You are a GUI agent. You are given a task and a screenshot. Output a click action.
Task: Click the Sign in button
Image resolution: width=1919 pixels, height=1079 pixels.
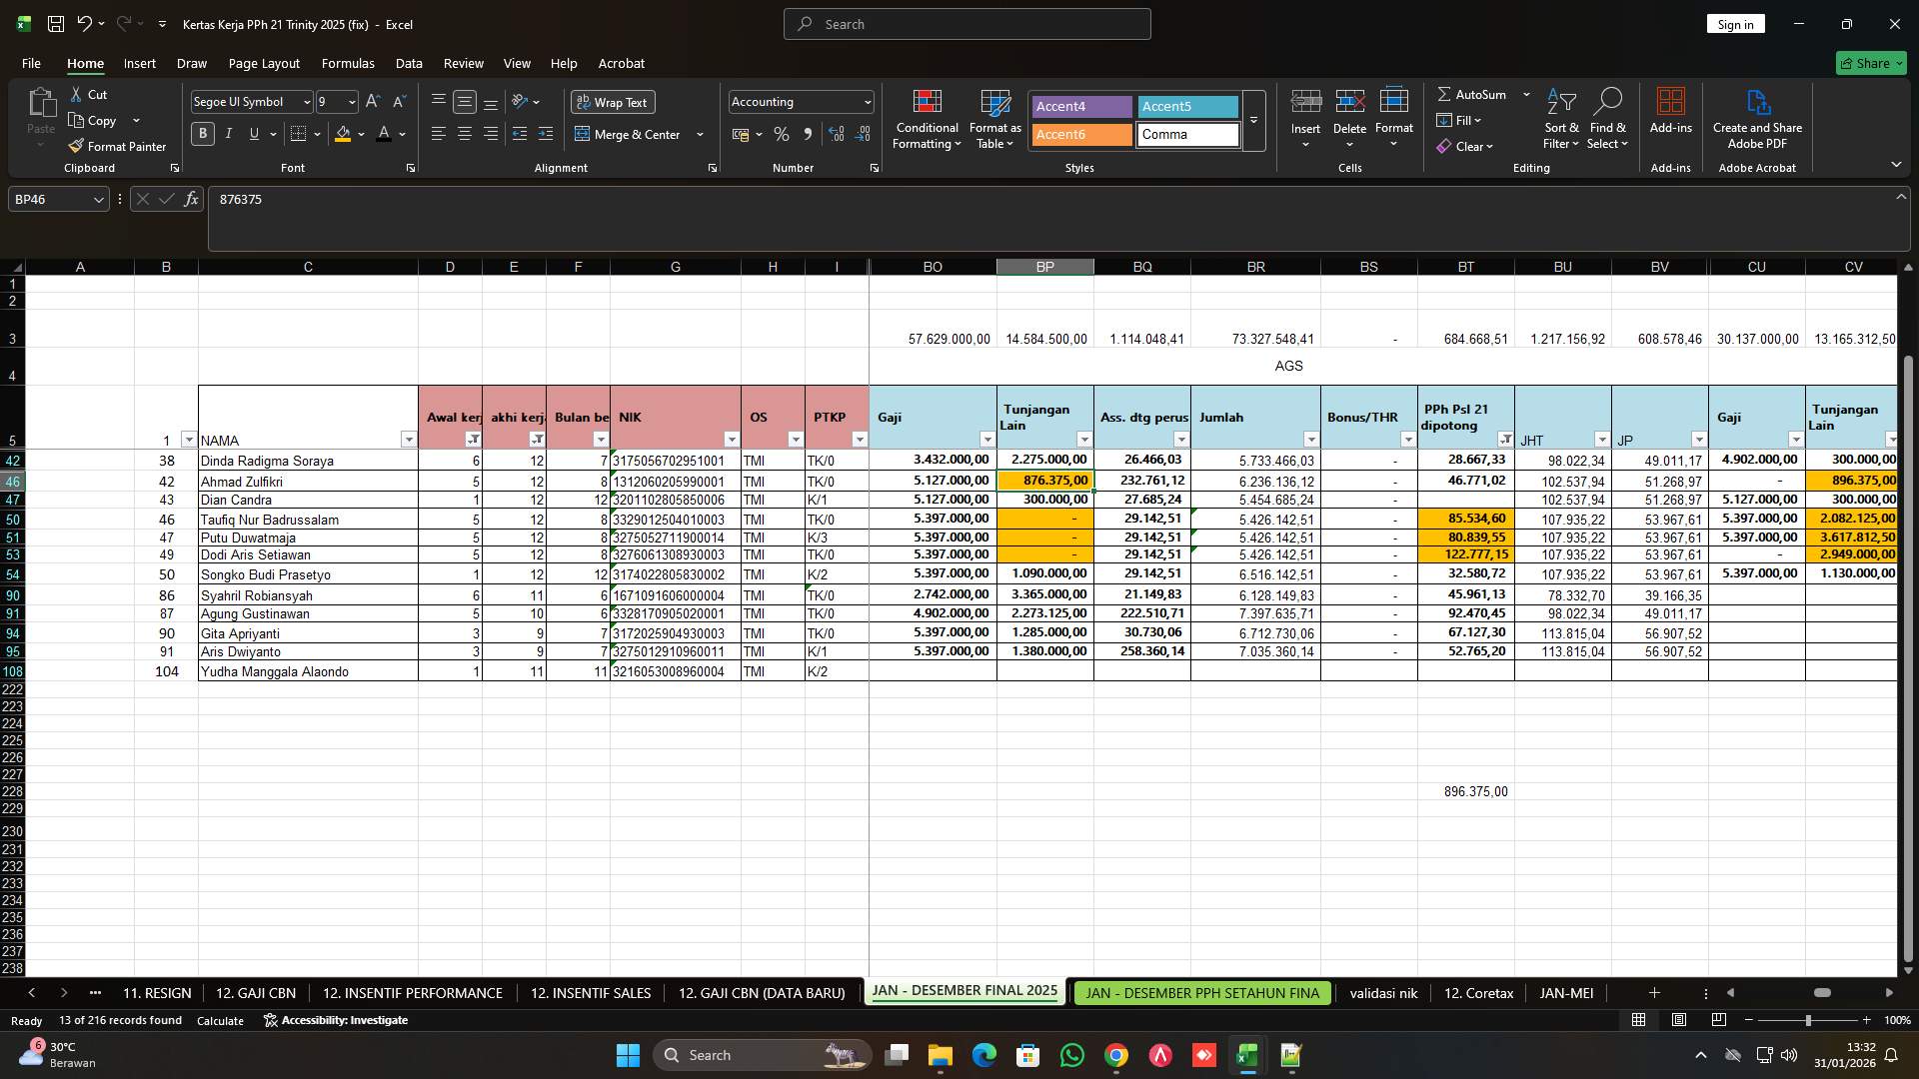pos(1735,23)
